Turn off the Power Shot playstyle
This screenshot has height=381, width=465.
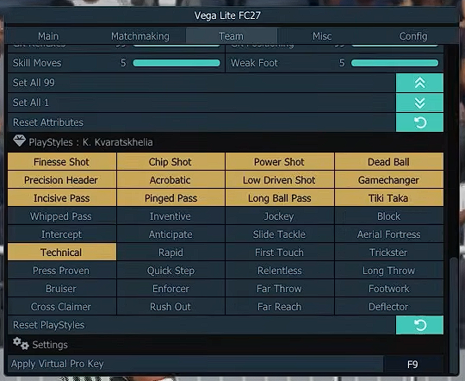coord(279,162)
